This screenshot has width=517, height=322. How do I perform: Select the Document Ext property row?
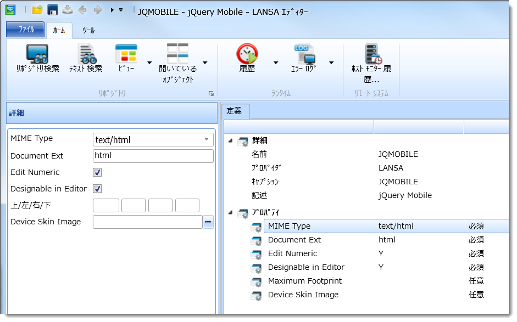(386, 240)
